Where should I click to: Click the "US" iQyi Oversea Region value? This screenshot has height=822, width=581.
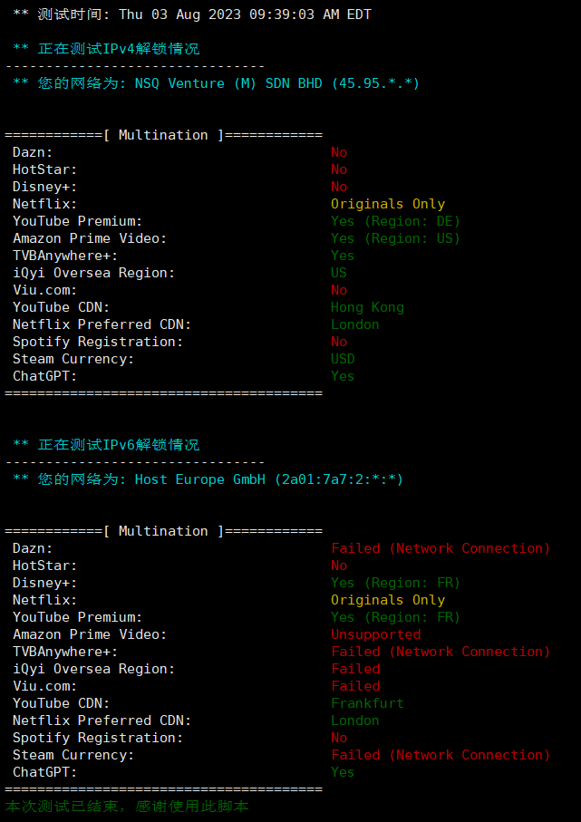click(339, 273)
